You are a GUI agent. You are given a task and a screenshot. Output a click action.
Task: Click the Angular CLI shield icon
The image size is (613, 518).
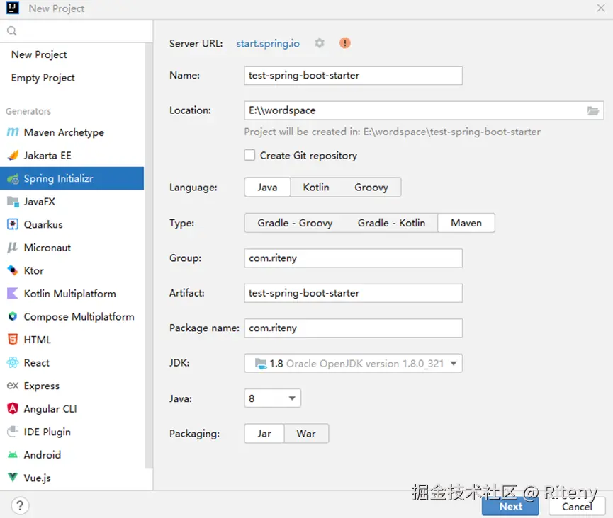click(13, 409)
